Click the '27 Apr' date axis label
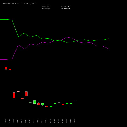Viewport: 127px width, 127px height. pos(62,121)
